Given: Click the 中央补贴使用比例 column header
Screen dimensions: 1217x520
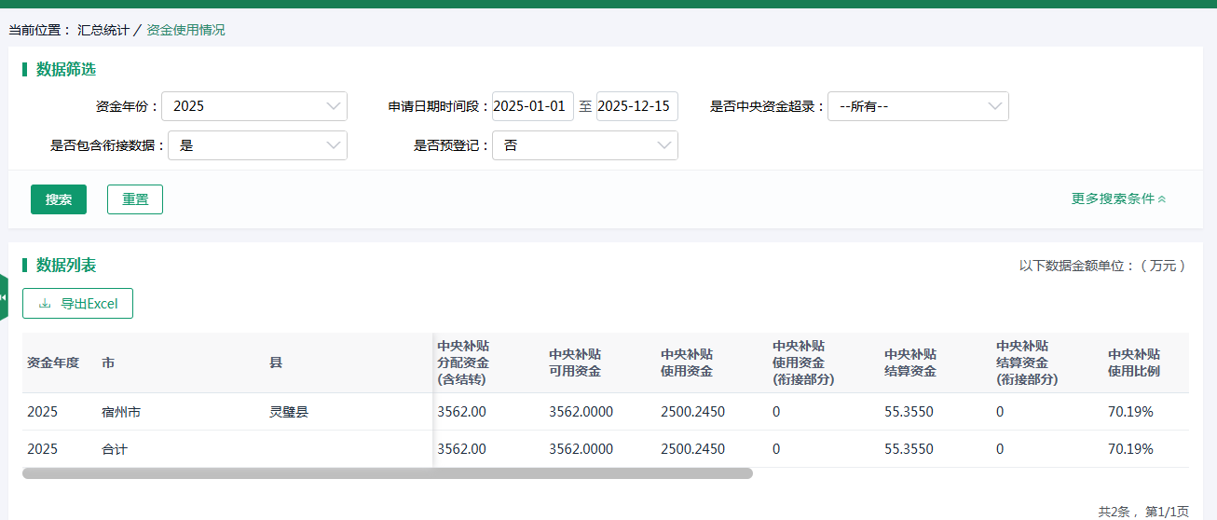Looking at the screenshot, I should (1134, 363).
